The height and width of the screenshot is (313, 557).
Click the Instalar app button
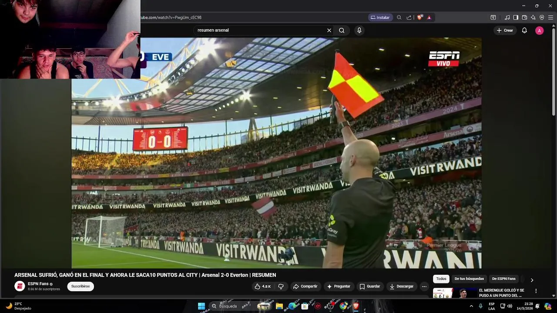[380, 17]
